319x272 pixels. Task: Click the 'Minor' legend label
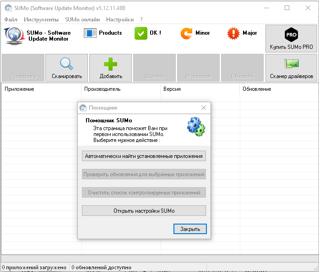[202, 33]
